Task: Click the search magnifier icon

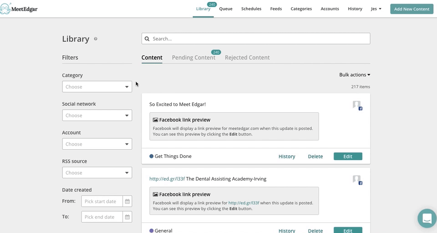Action: click(147, 39)
